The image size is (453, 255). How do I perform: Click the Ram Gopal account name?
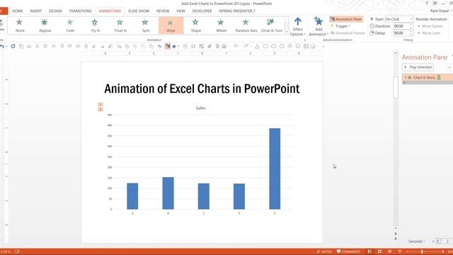[440, 11]
